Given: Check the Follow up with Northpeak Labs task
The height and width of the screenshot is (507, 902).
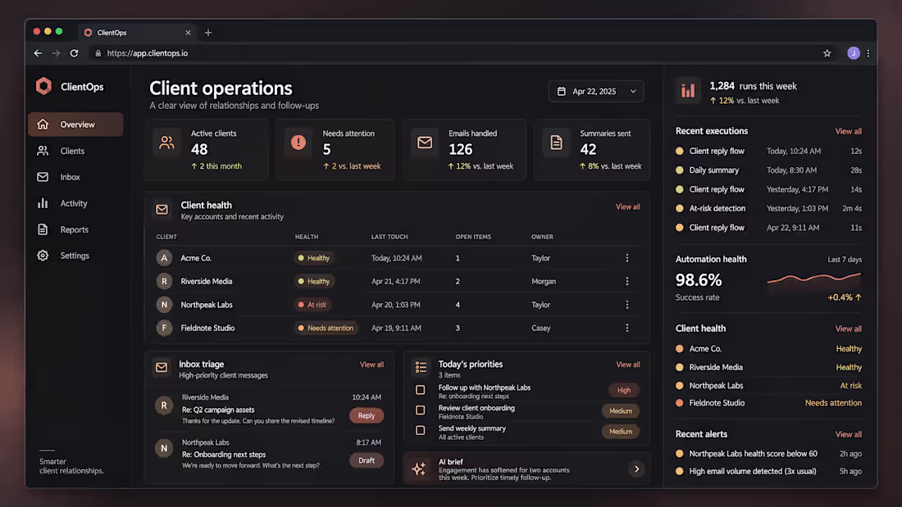Looking at the screenshot, I should pyautogui.click(x=421, y=391).
